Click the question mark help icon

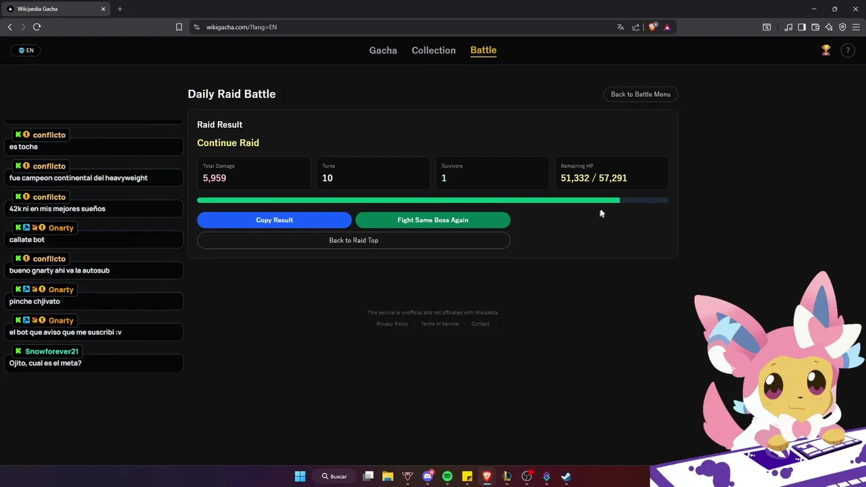click(847, 50)
